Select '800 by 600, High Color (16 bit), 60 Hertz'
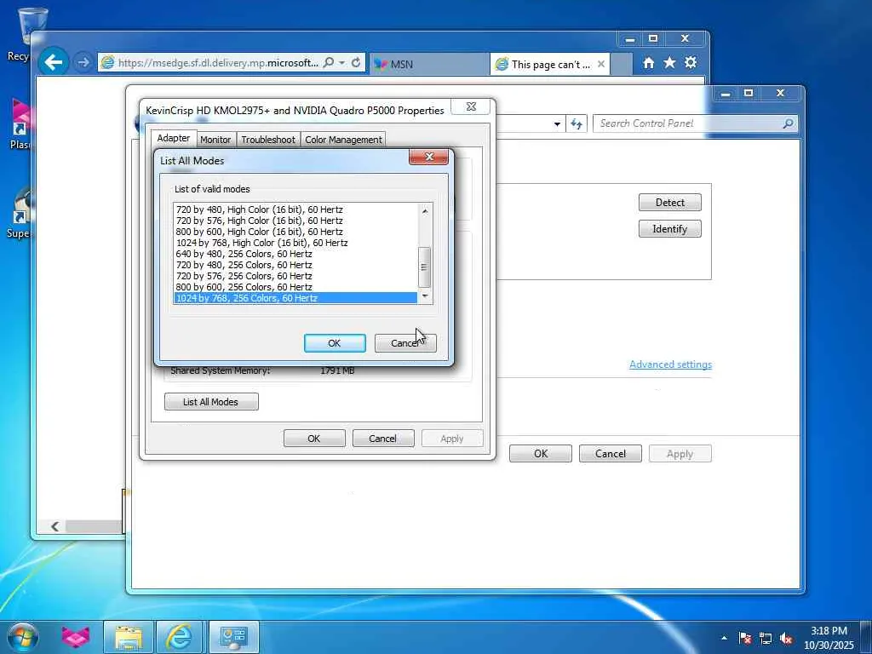 pos(295,232)
